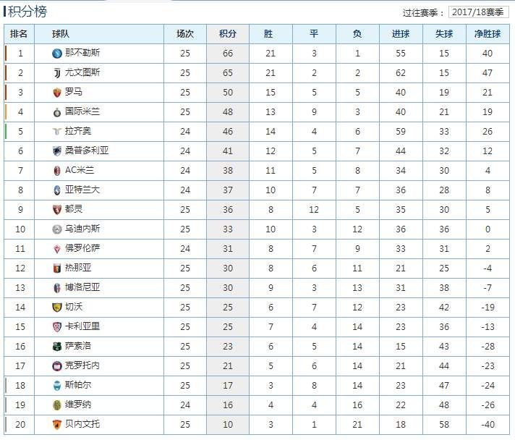Open the 尤文图斯 team link
The height and width of the screenshot is (440, 515).
coord(82,72)
